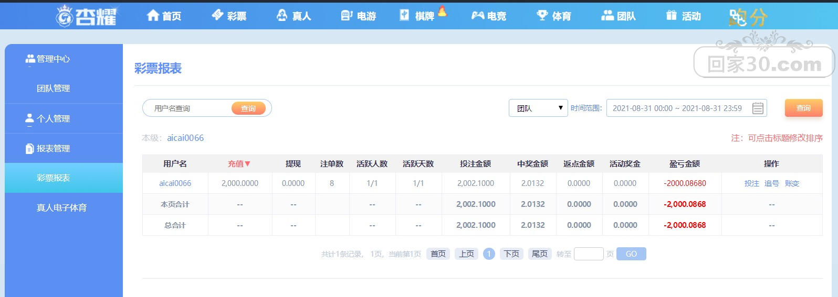Click the gamepad icon beside 电竞
Image resolution: width=838 pixels, height=297 pixels.
pos(478,16)
